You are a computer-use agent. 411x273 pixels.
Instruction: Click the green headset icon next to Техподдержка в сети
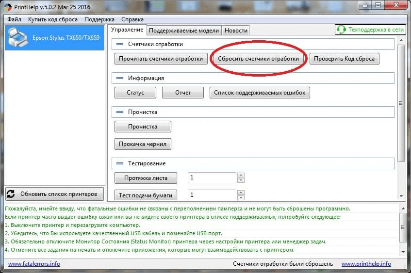click(341, 30)
